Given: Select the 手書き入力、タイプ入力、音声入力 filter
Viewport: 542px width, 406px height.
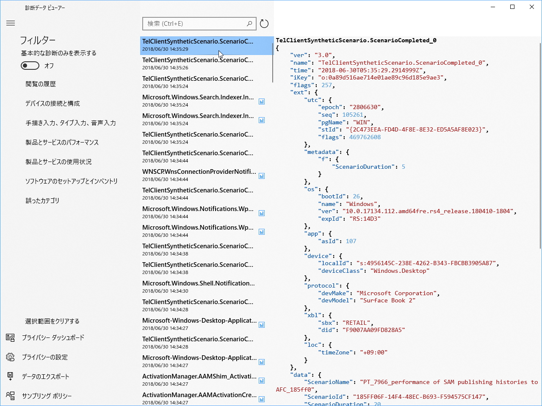Looking at the screenshot, I should pos(69,123).
